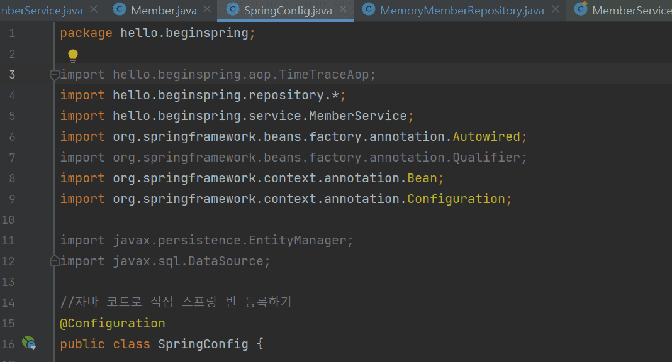
Task: Close the partially visible mberService.java tab
Action: (x=94, y=9)
